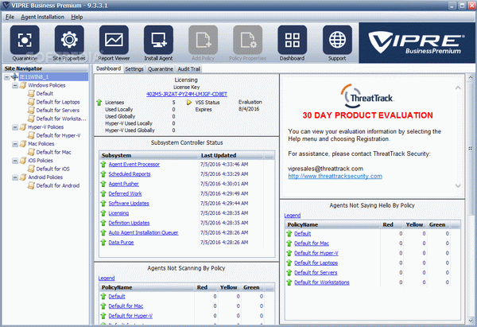Open the Quarantine toolbar icon
The width and height of the screenshot is (477, 327).
[25, 40]
